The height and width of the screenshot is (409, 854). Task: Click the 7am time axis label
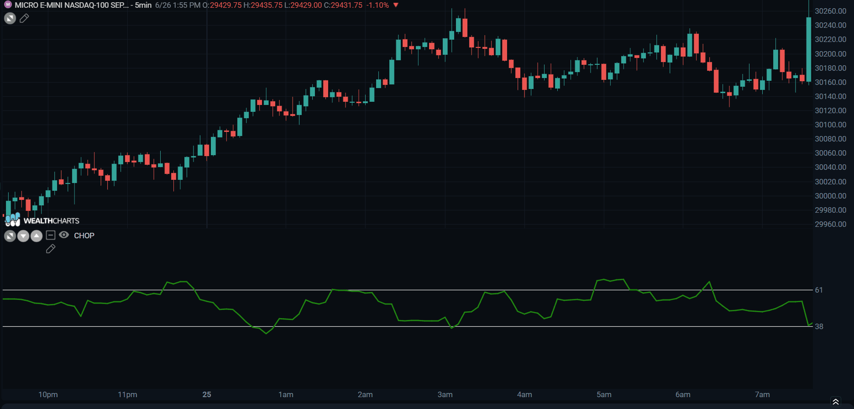[762, 394]
